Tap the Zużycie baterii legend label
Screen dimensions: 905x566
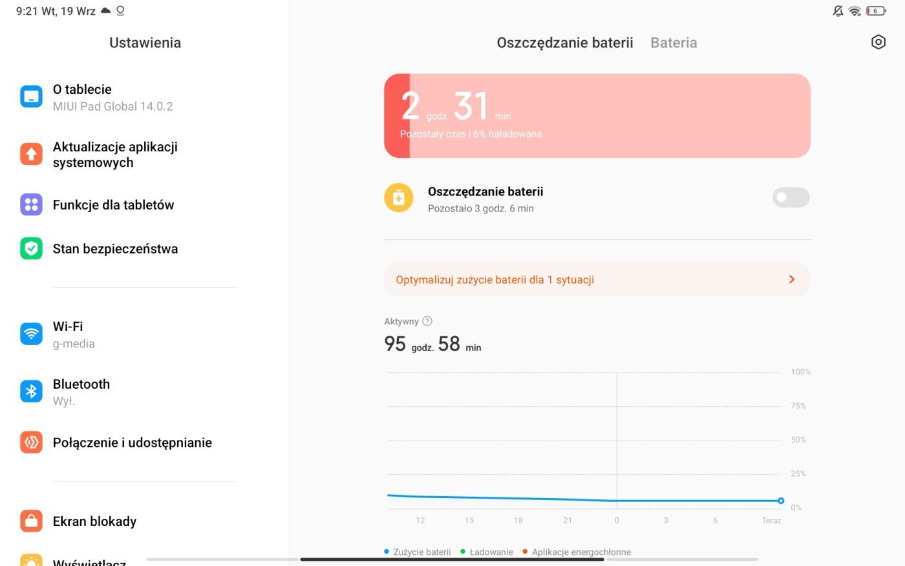coord(422,552)
